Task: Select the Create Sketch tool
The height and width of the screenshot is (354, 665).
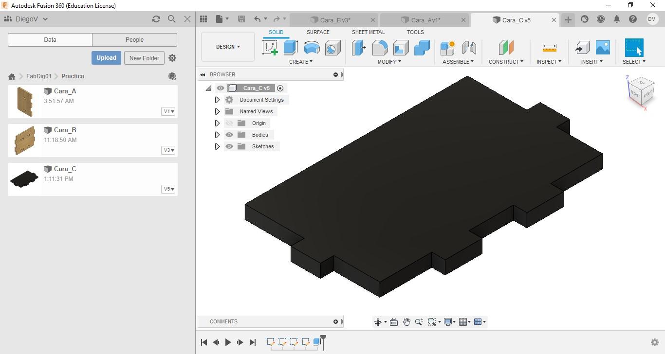Action: coord(270,48)
